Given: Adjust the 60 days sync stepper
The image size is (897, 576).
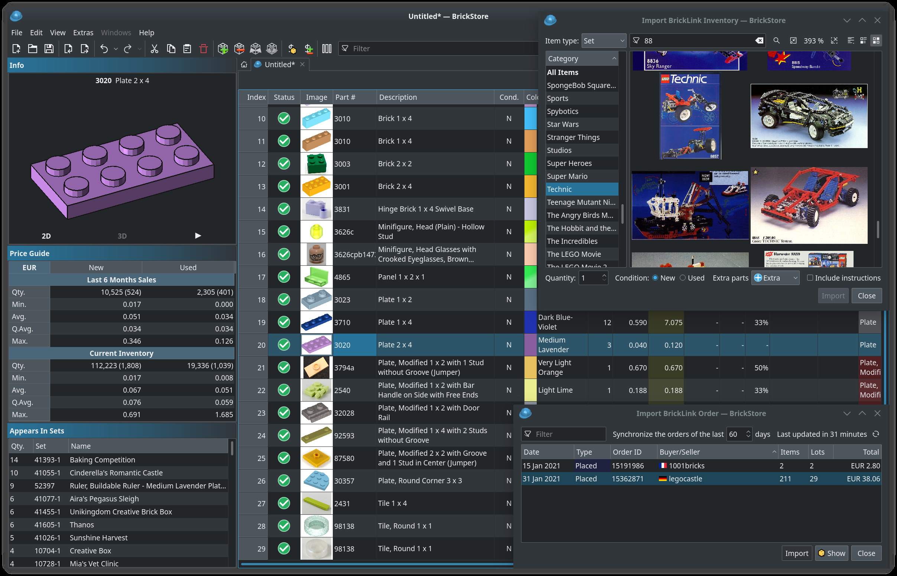Looking at the screenshot, I should [x=748, y=434].
